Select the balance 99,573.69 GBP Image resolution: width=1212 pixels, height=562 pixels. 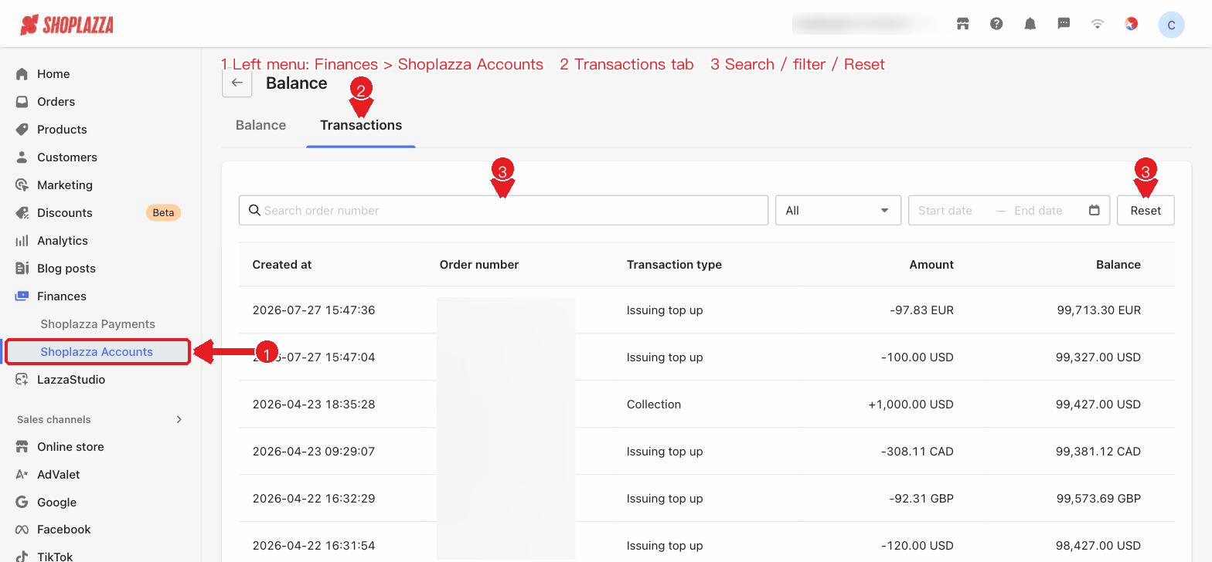[x=1098, y=499]
